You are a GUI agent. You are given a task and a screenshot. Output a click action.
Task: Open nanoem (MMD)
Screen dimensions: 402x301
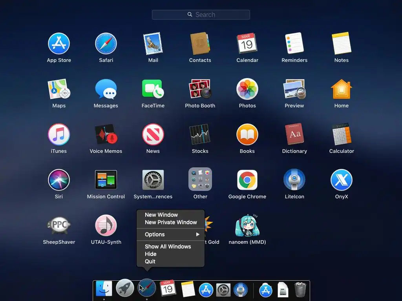pos(247,225)
